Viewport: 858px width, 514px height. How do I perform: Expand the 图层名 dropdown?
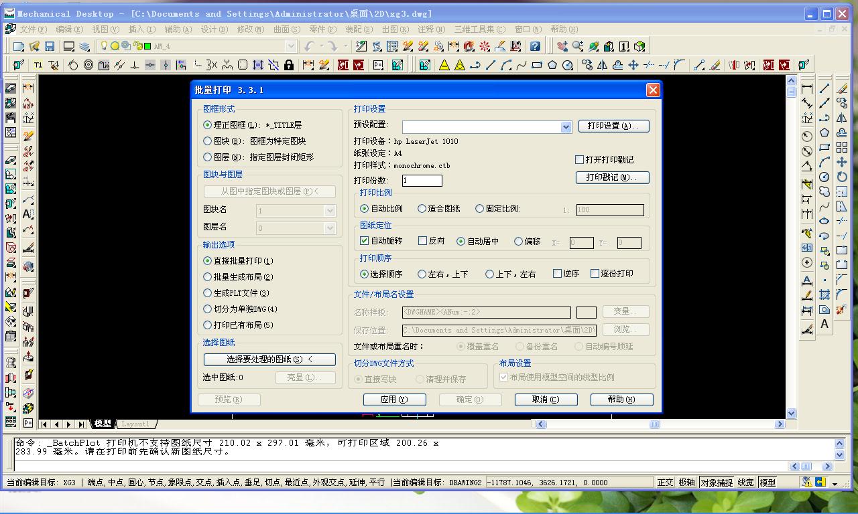(x=330, y=228)
